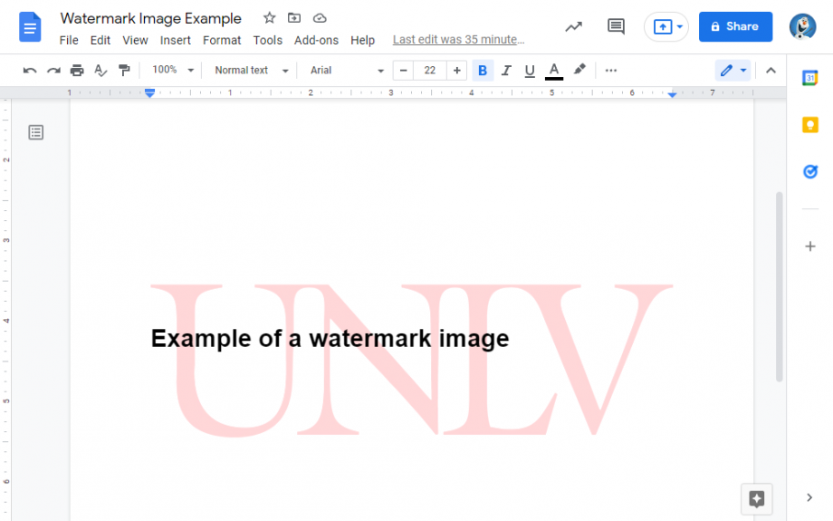Image resolution: width=833 pixels, height=521 pixels.
Task: Open the text color picker
Action: (x=554, y=71)
